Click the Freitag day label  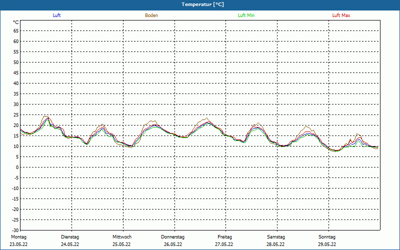tap(224, 237)
